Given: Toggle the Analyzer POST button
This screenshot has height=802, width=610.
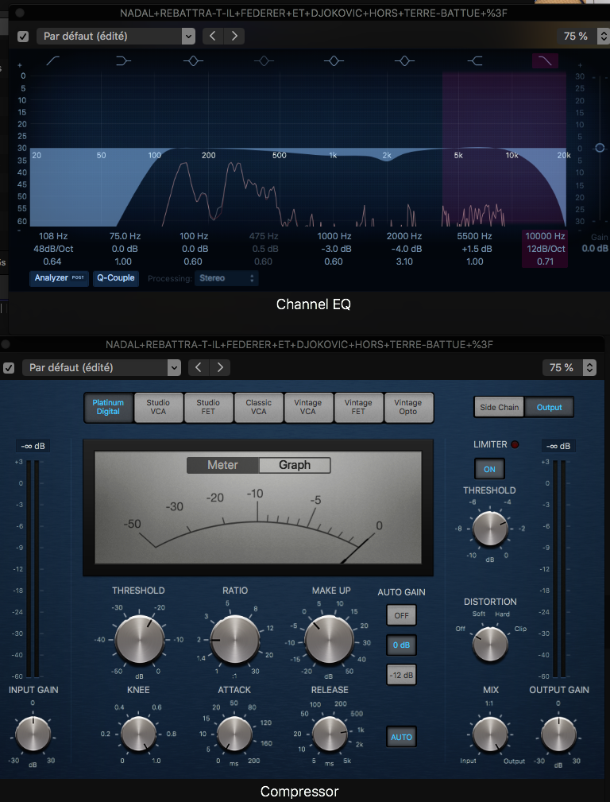Looking at the screenshot, I should 59,278.
